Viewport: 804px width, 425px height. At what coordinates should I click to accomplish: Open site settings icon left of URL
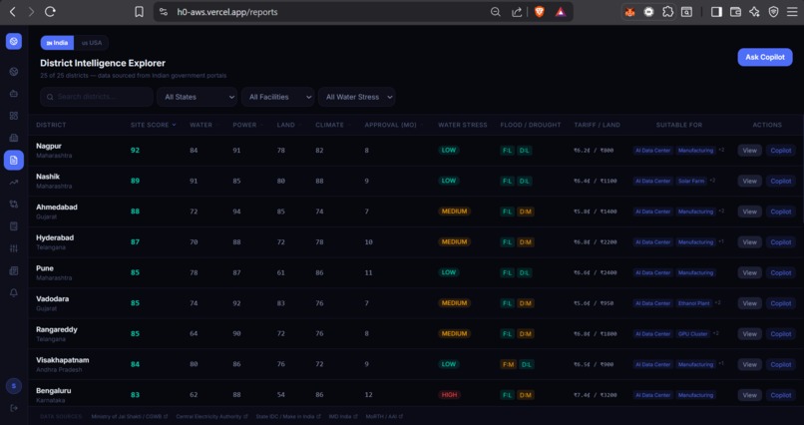[x=164, y=12]
